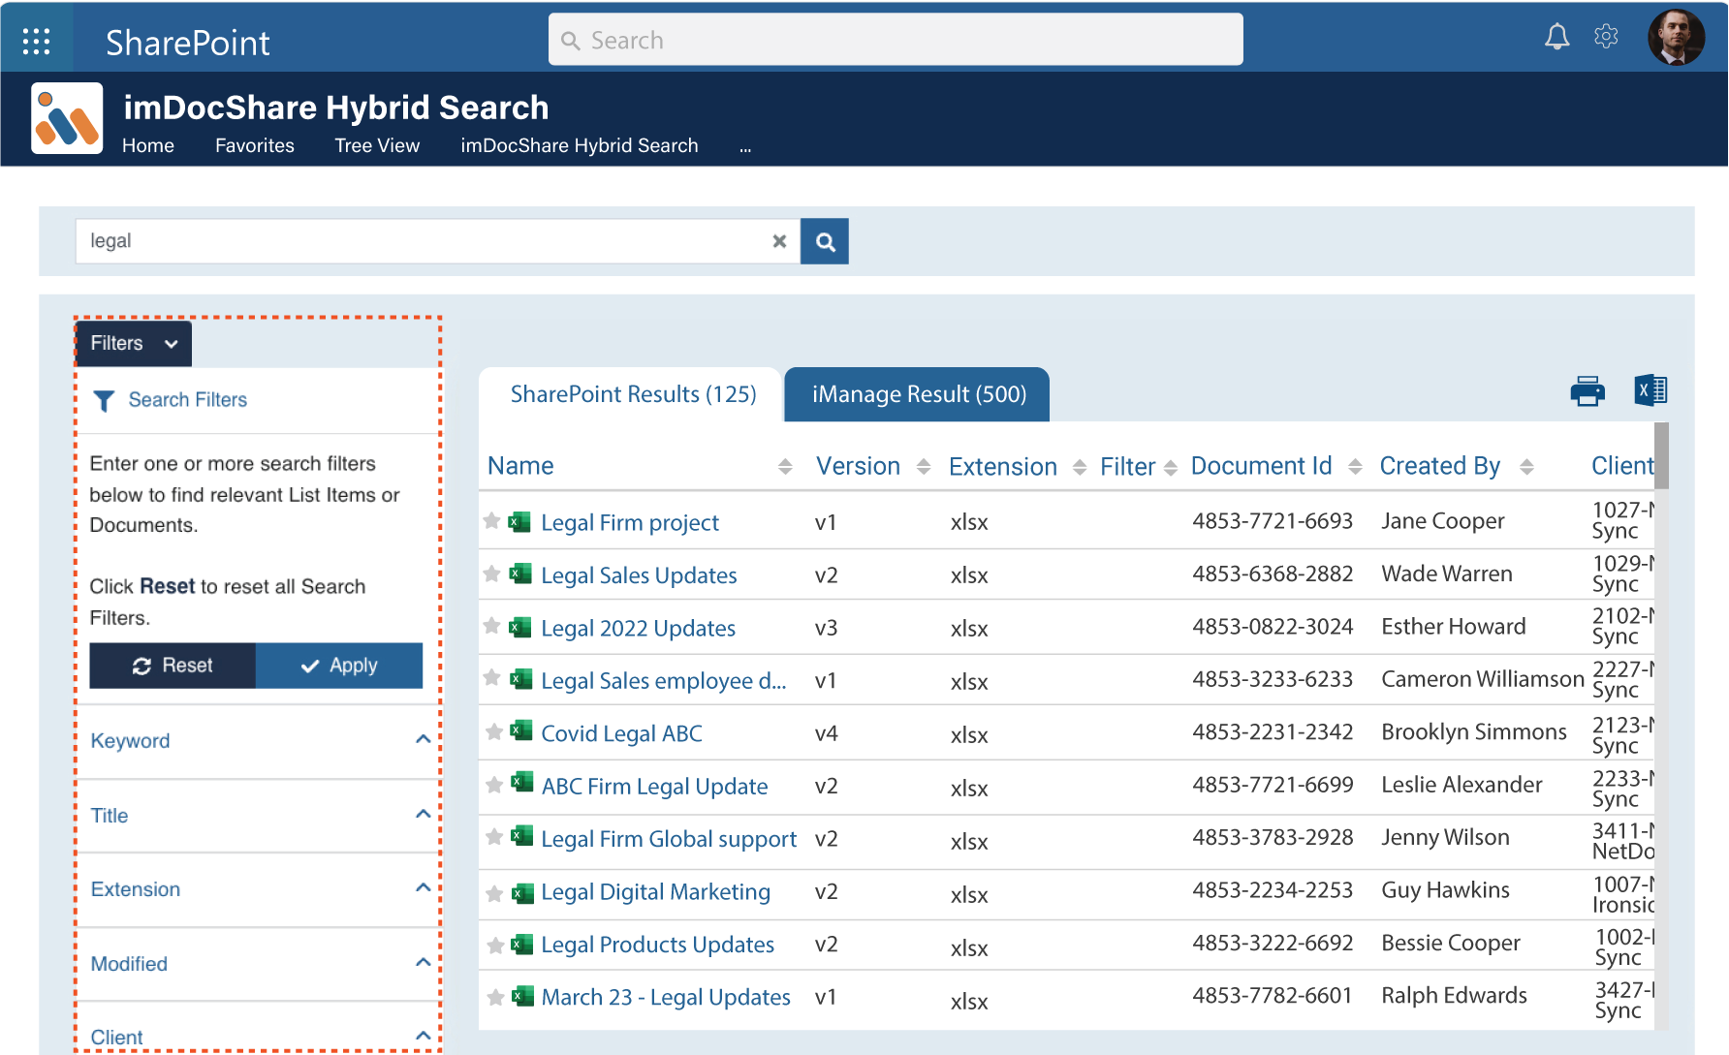Click the imDocShare logo icon
Image resolution: width=1729 pixels, height=1055 pixels.
pos(67,118)
